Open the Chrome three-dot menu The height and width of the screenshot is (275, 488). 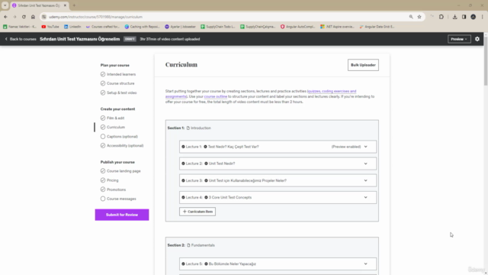pyautogui.click(x=483, y=17)
